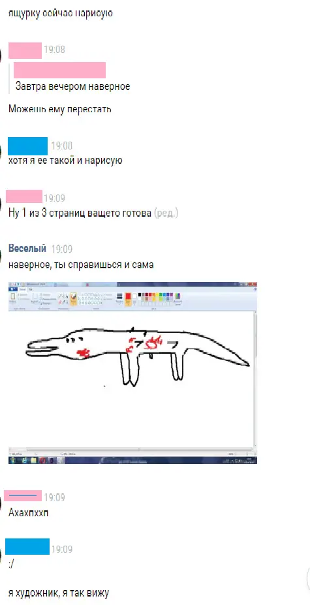Click the '(ред.)' edited marker
The height and width of the screenshot is (605, 310).
166,213
